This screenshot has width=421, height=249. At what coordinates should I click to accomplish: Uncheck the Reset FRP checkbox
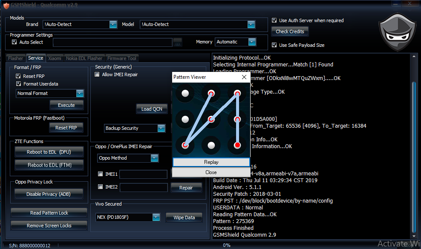coord(18,76)
